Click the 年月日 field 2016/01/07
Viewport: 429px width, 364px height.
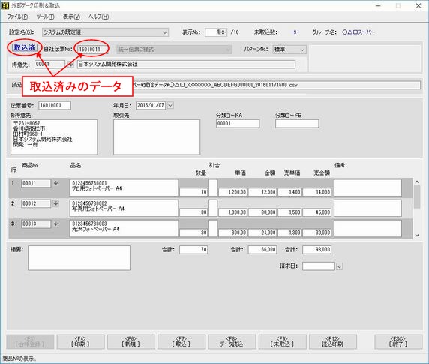pos(151,105)
